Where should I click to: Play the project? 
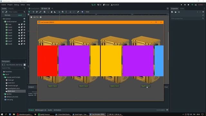[x=182, y=5]
